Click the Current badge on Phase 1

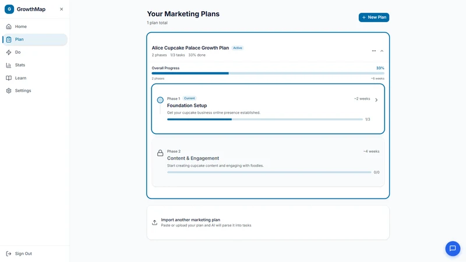coord(189,98)
